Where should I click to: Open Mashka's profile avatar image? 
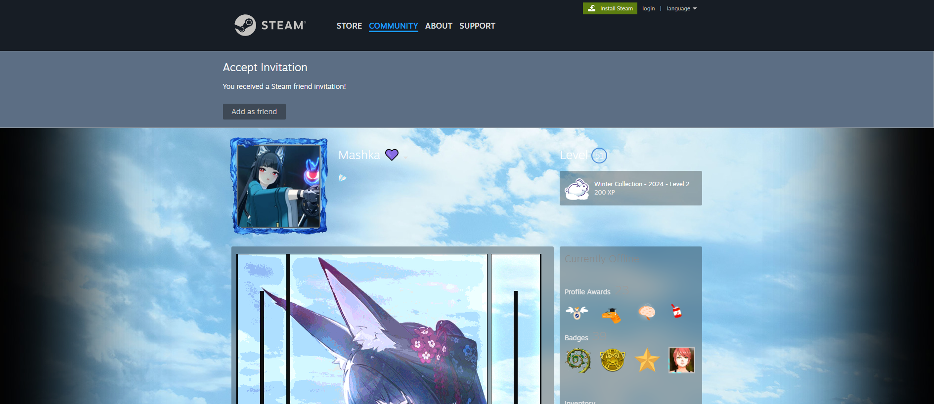279,186
